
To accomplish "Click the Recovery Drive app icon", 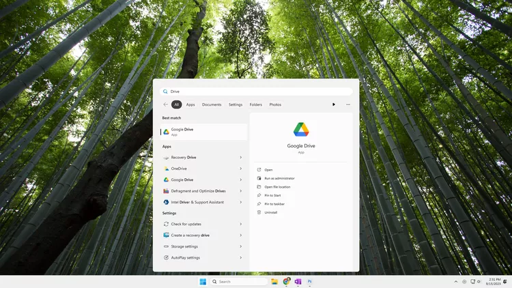I will pyautogui.click(x=166, y=158).
